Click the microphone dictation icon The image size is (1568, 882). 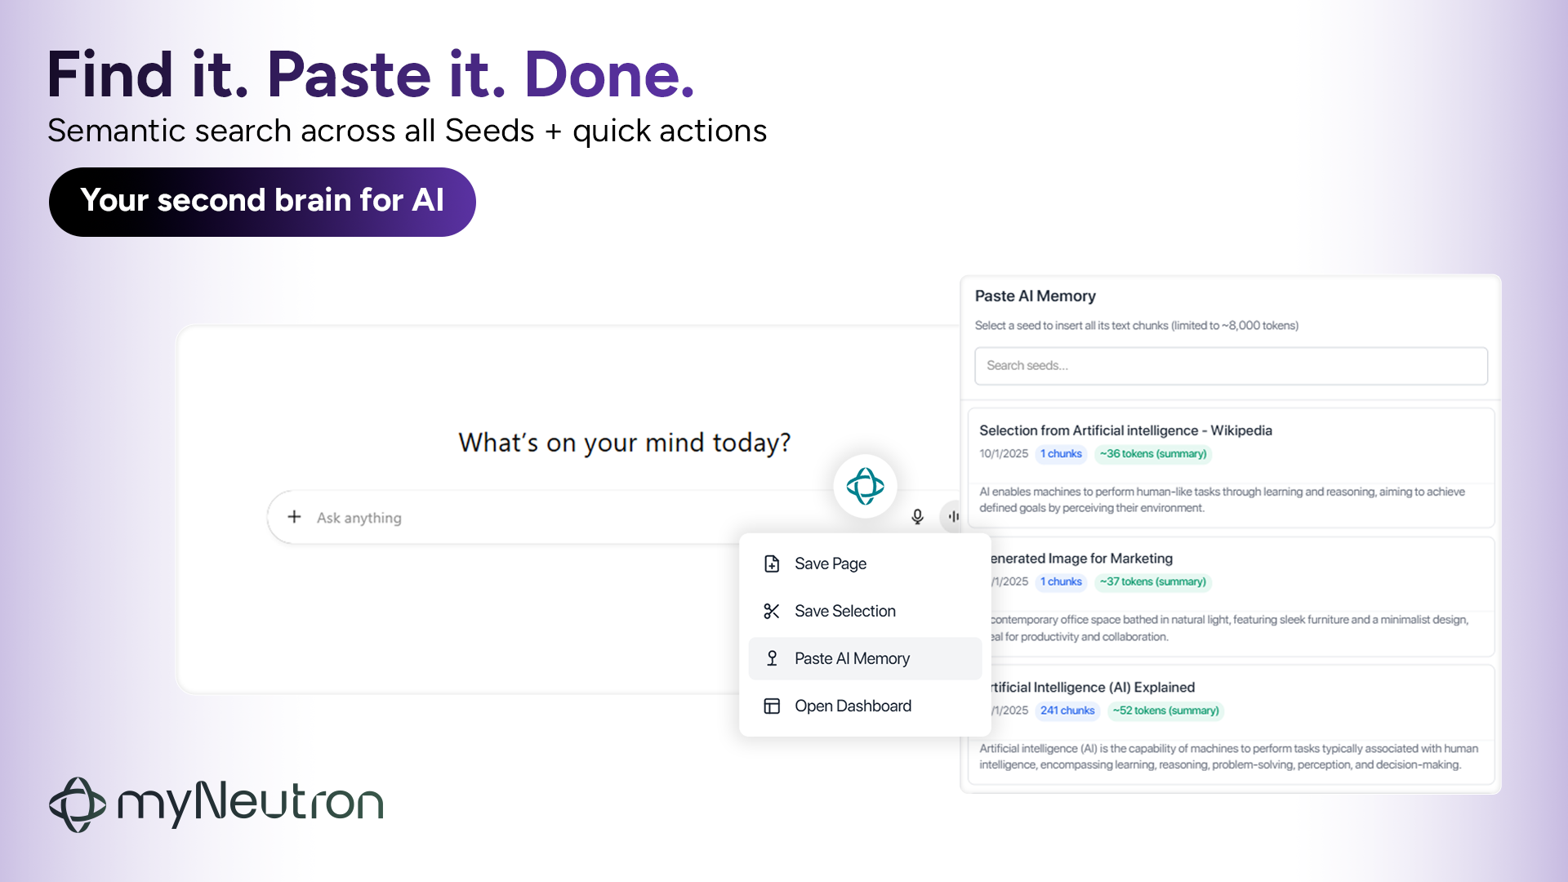(917, 517)
